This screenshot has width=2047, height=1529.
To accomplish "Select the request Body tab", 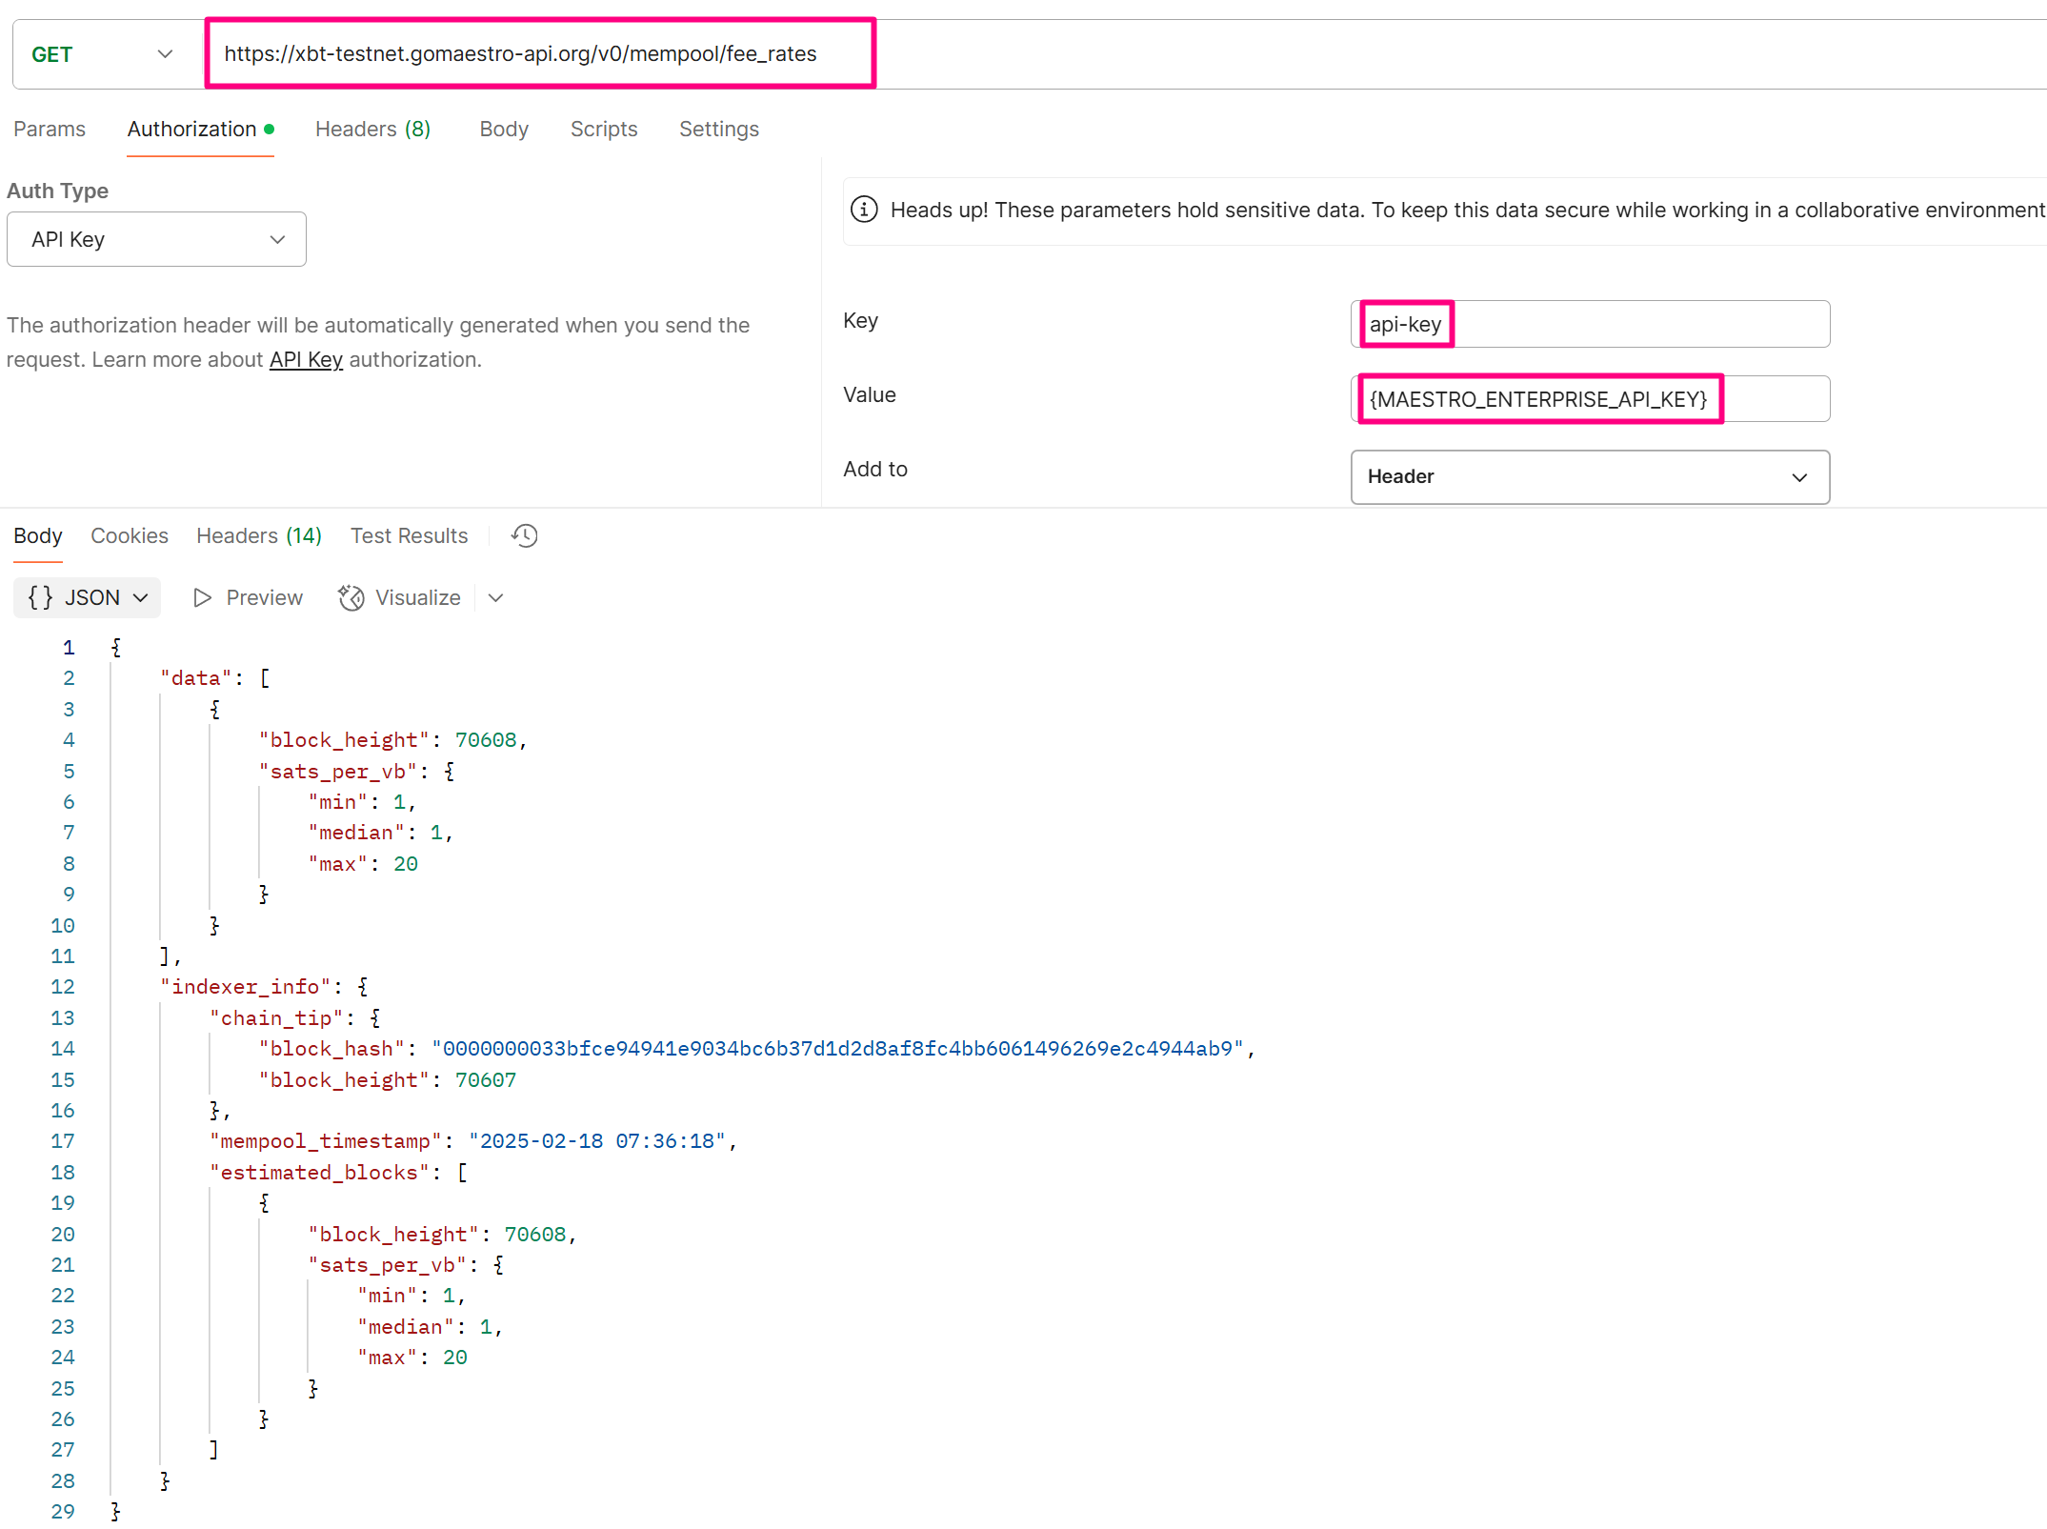I will click(503, 129).
